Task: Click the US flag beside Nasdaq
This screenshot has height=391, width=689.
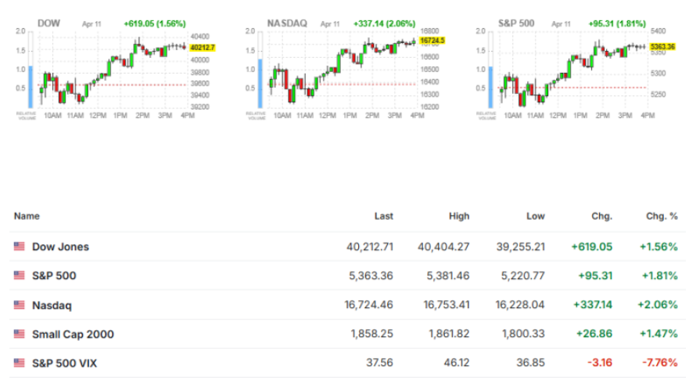Action: (20, 305)
